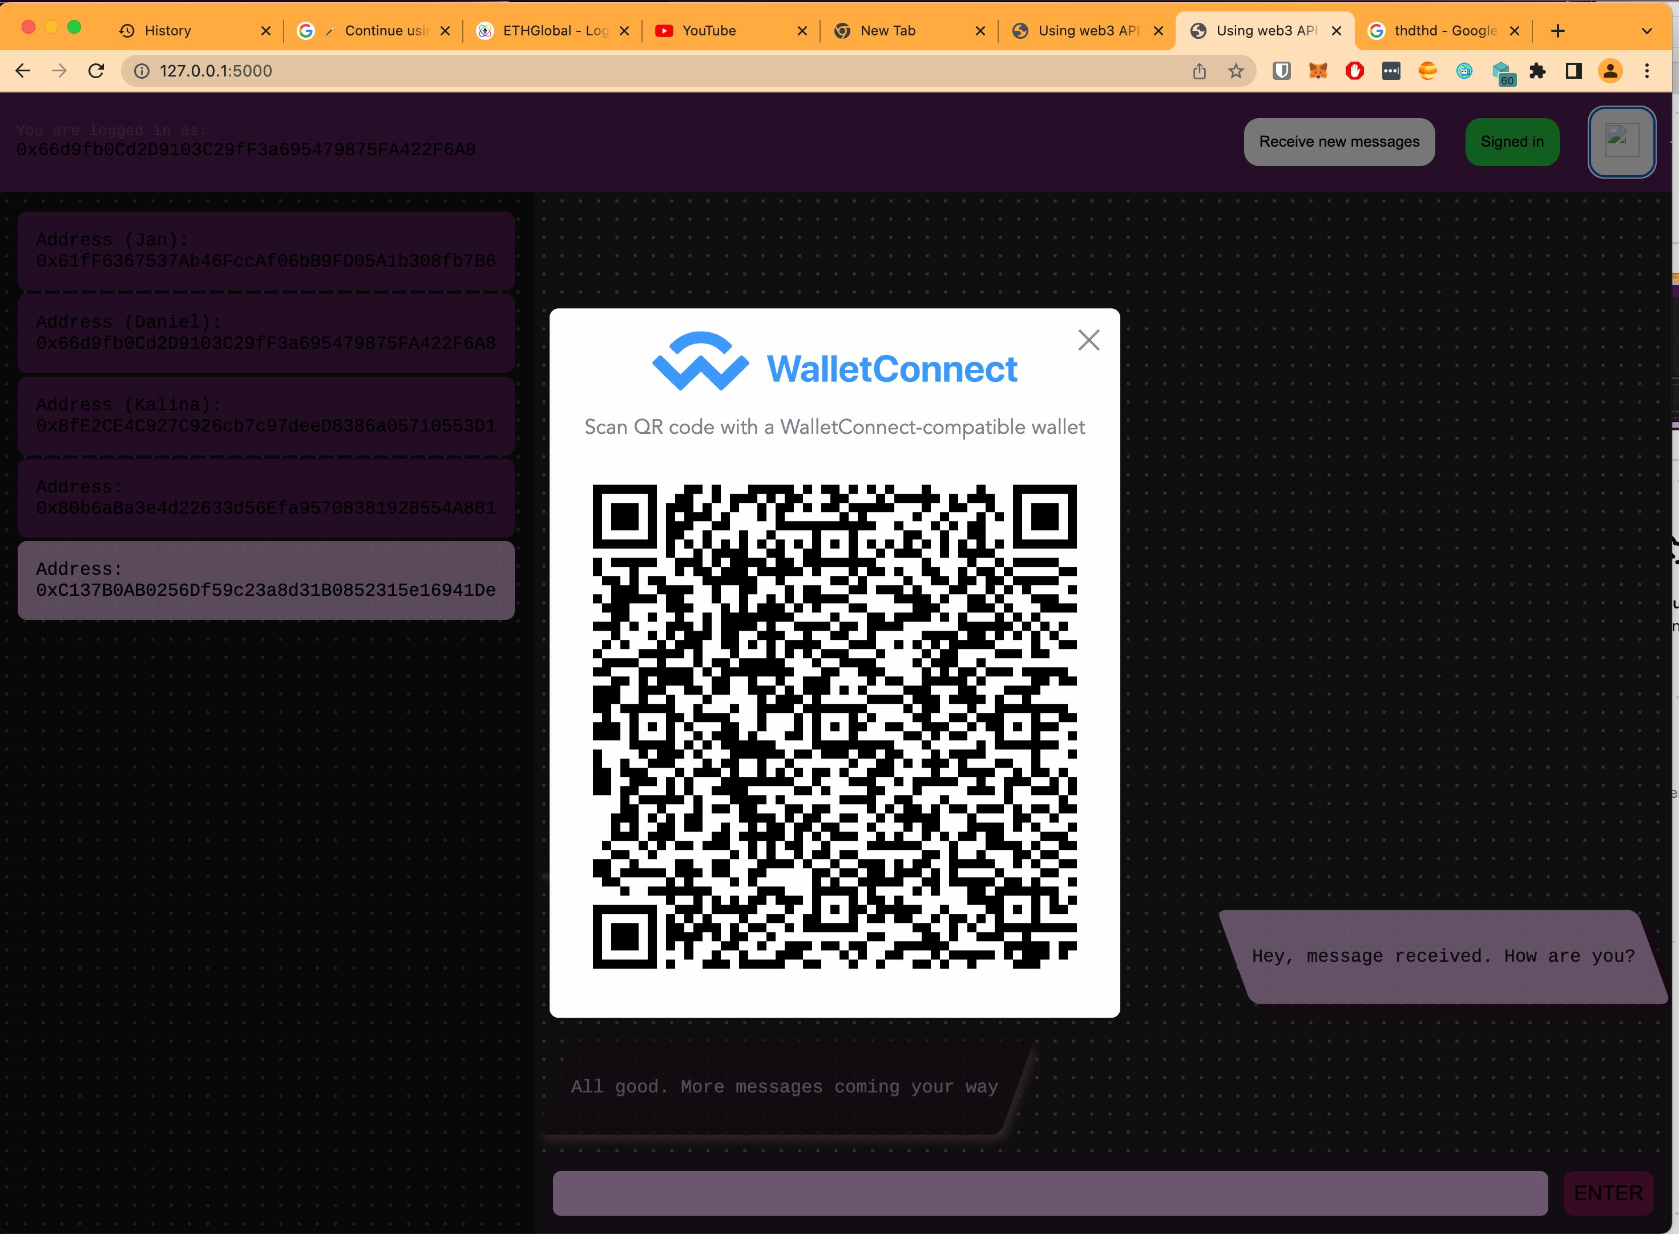Open a new browser tab with plus

(x=1558, y=31)
